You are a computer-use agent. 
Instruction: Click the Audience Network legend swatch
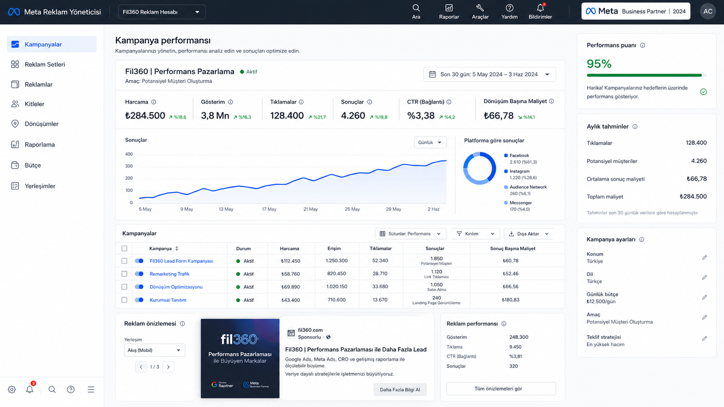click(506, 187)
